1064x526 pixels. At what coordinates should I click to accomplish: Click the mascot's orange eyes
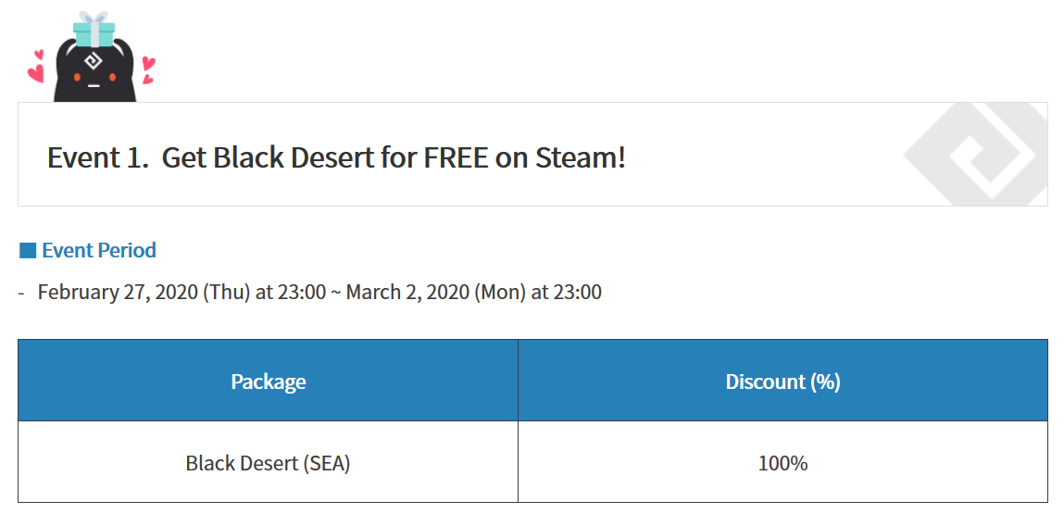click(x=94, y=78)
